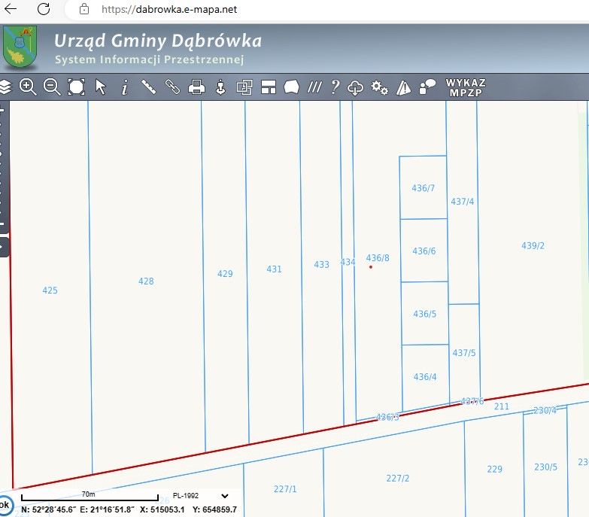
Task: Activate the object information tool
Action: (x=125, y=87)
